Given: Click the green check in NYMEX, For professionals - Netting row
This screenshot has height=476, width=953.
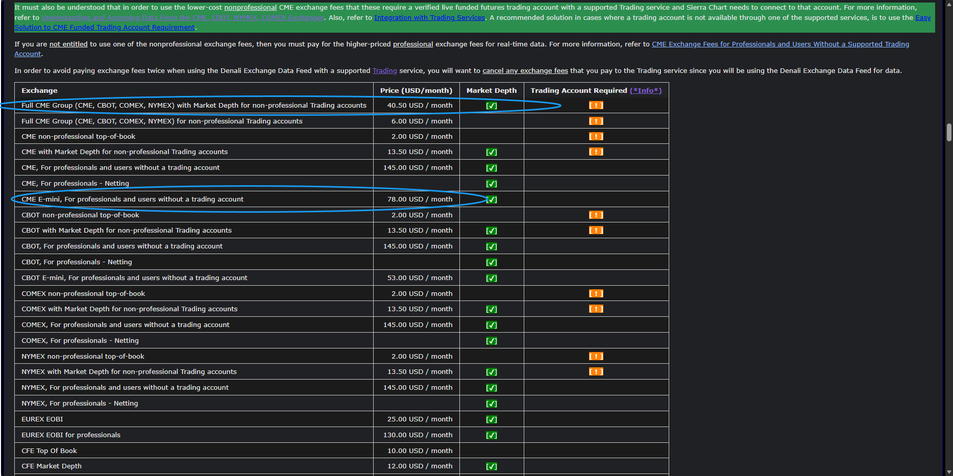Looking at the screenshot, I should [491, 404].
